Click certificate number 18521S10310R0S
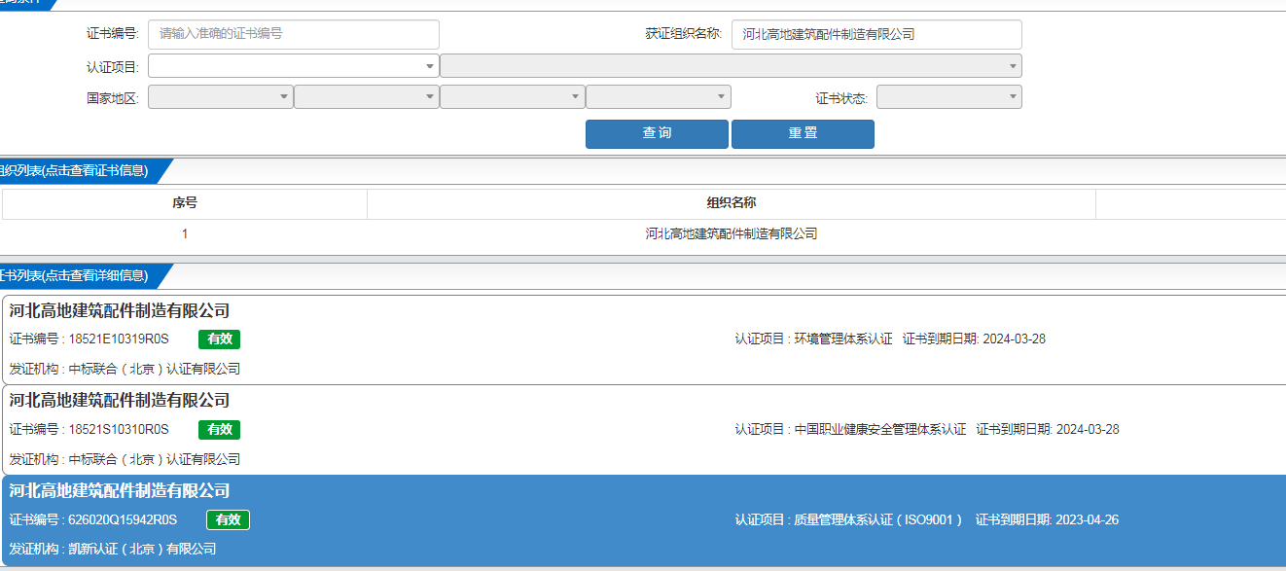The width and height of the screenshot is (1286, 571). pos(119,429)
